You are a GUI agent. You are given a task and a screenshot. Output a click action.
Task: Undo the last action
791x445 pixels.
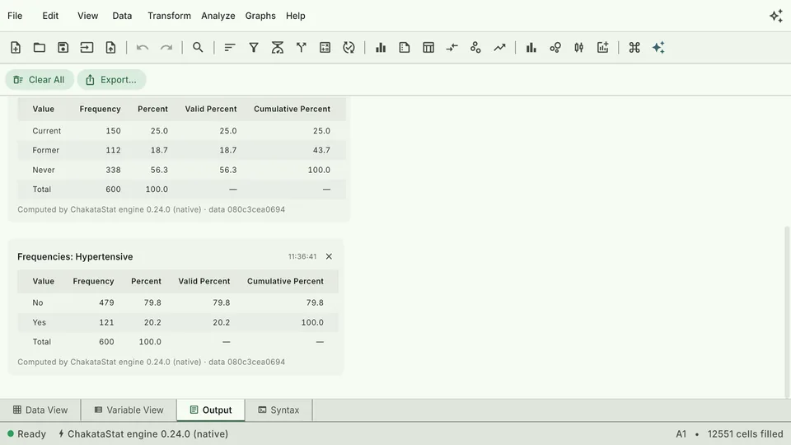coord(143,48)
